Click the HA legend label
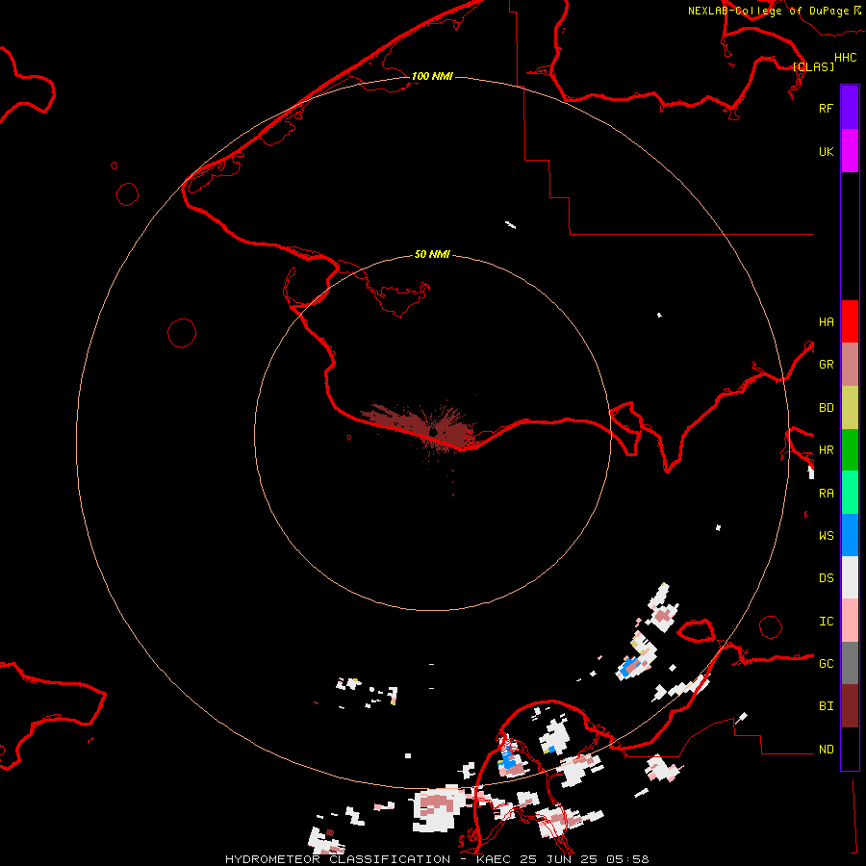 point(826,321)
